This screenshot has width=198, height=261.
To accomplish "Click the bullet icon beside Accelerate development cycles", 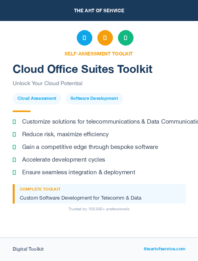I will [14, 160].
